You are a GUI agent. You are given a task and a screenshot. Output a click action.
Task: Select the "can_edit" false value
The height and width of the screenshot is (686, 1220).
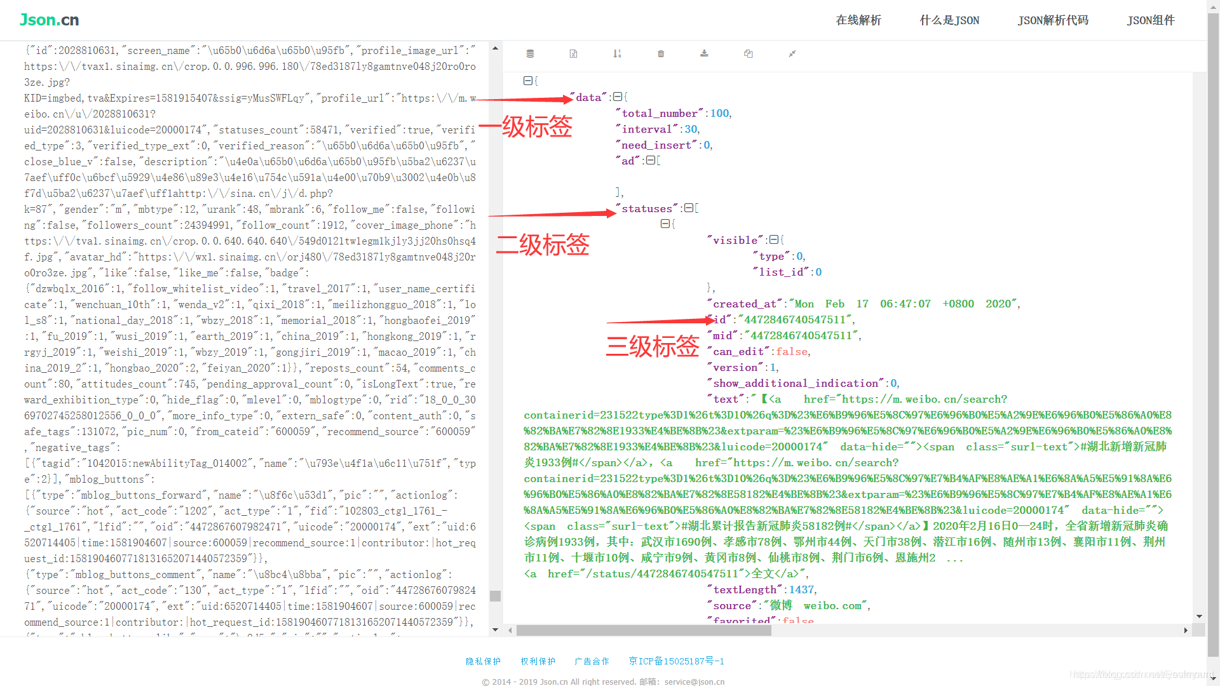[x=792, y=351]
